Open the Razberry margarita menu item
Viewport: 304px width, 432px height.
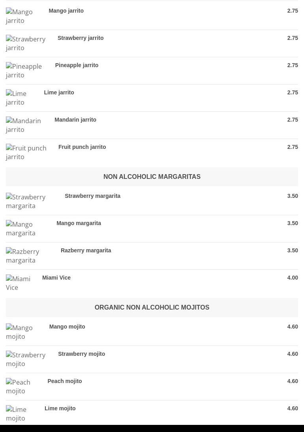coord(86,250)
